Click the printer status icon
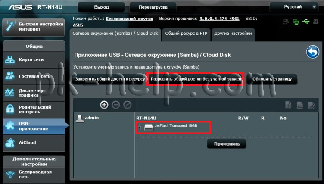The image size is (324, 184). coord(316,21)
